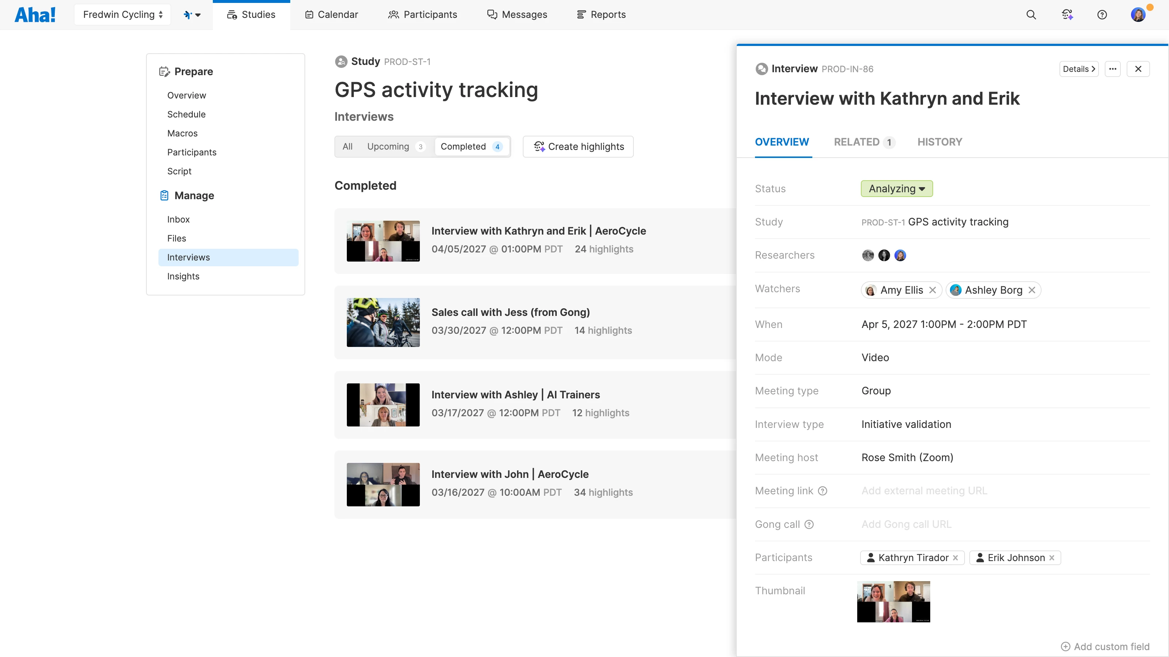The height and width of the screenshot is (657, 1169).
Task: Remove Ashley Borg from watchers
Action: click(x=1032, y=290)
